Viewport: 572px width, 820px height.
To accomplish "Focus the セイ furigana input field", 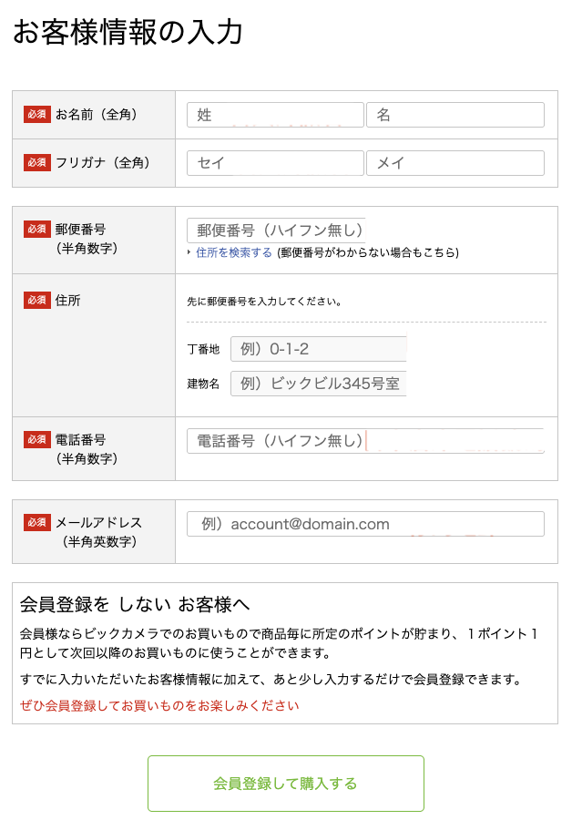I will [275, 163].
